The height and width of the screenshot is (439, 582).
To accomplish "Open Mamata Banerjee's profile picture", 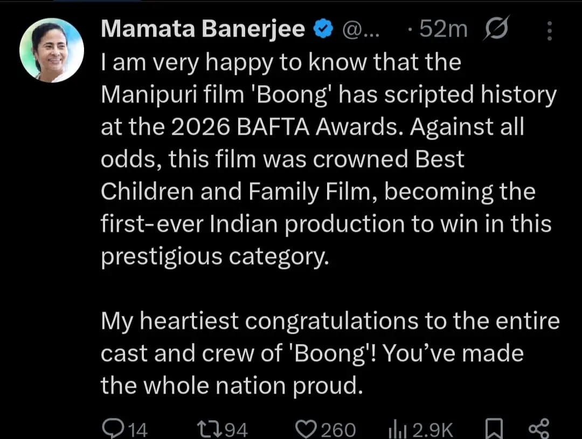I will tap(51, 51).
